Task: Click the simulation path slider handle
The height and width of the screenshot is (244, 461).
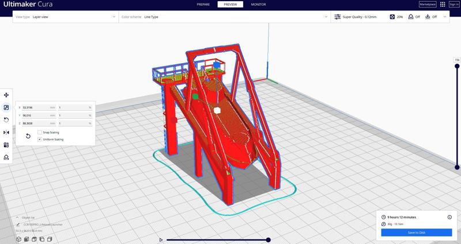Action: point(268,240)
